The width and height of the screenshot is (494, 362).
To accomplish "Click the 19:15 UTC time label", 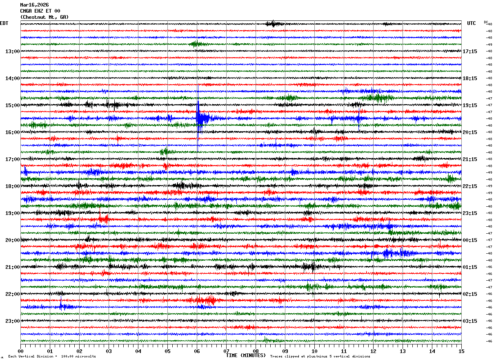I will point(470,105).
